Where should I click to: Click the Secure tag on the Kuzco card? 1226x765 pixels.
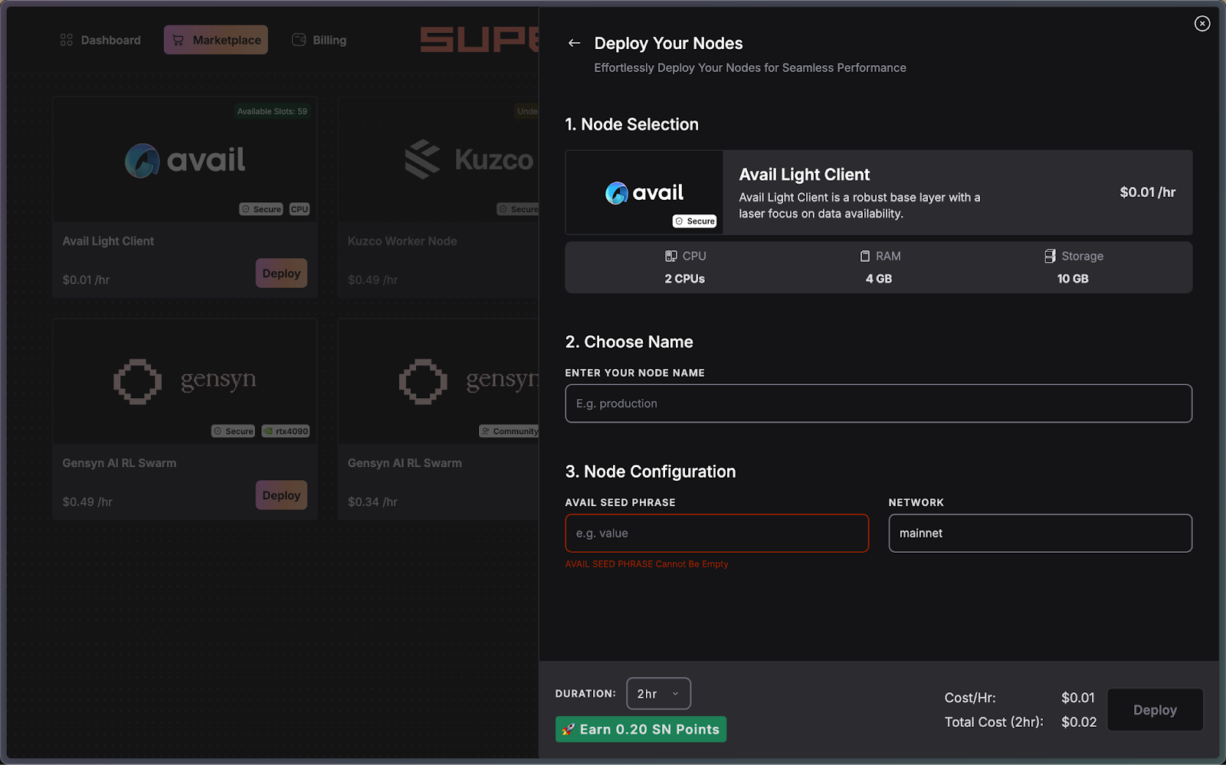(518, 209)
